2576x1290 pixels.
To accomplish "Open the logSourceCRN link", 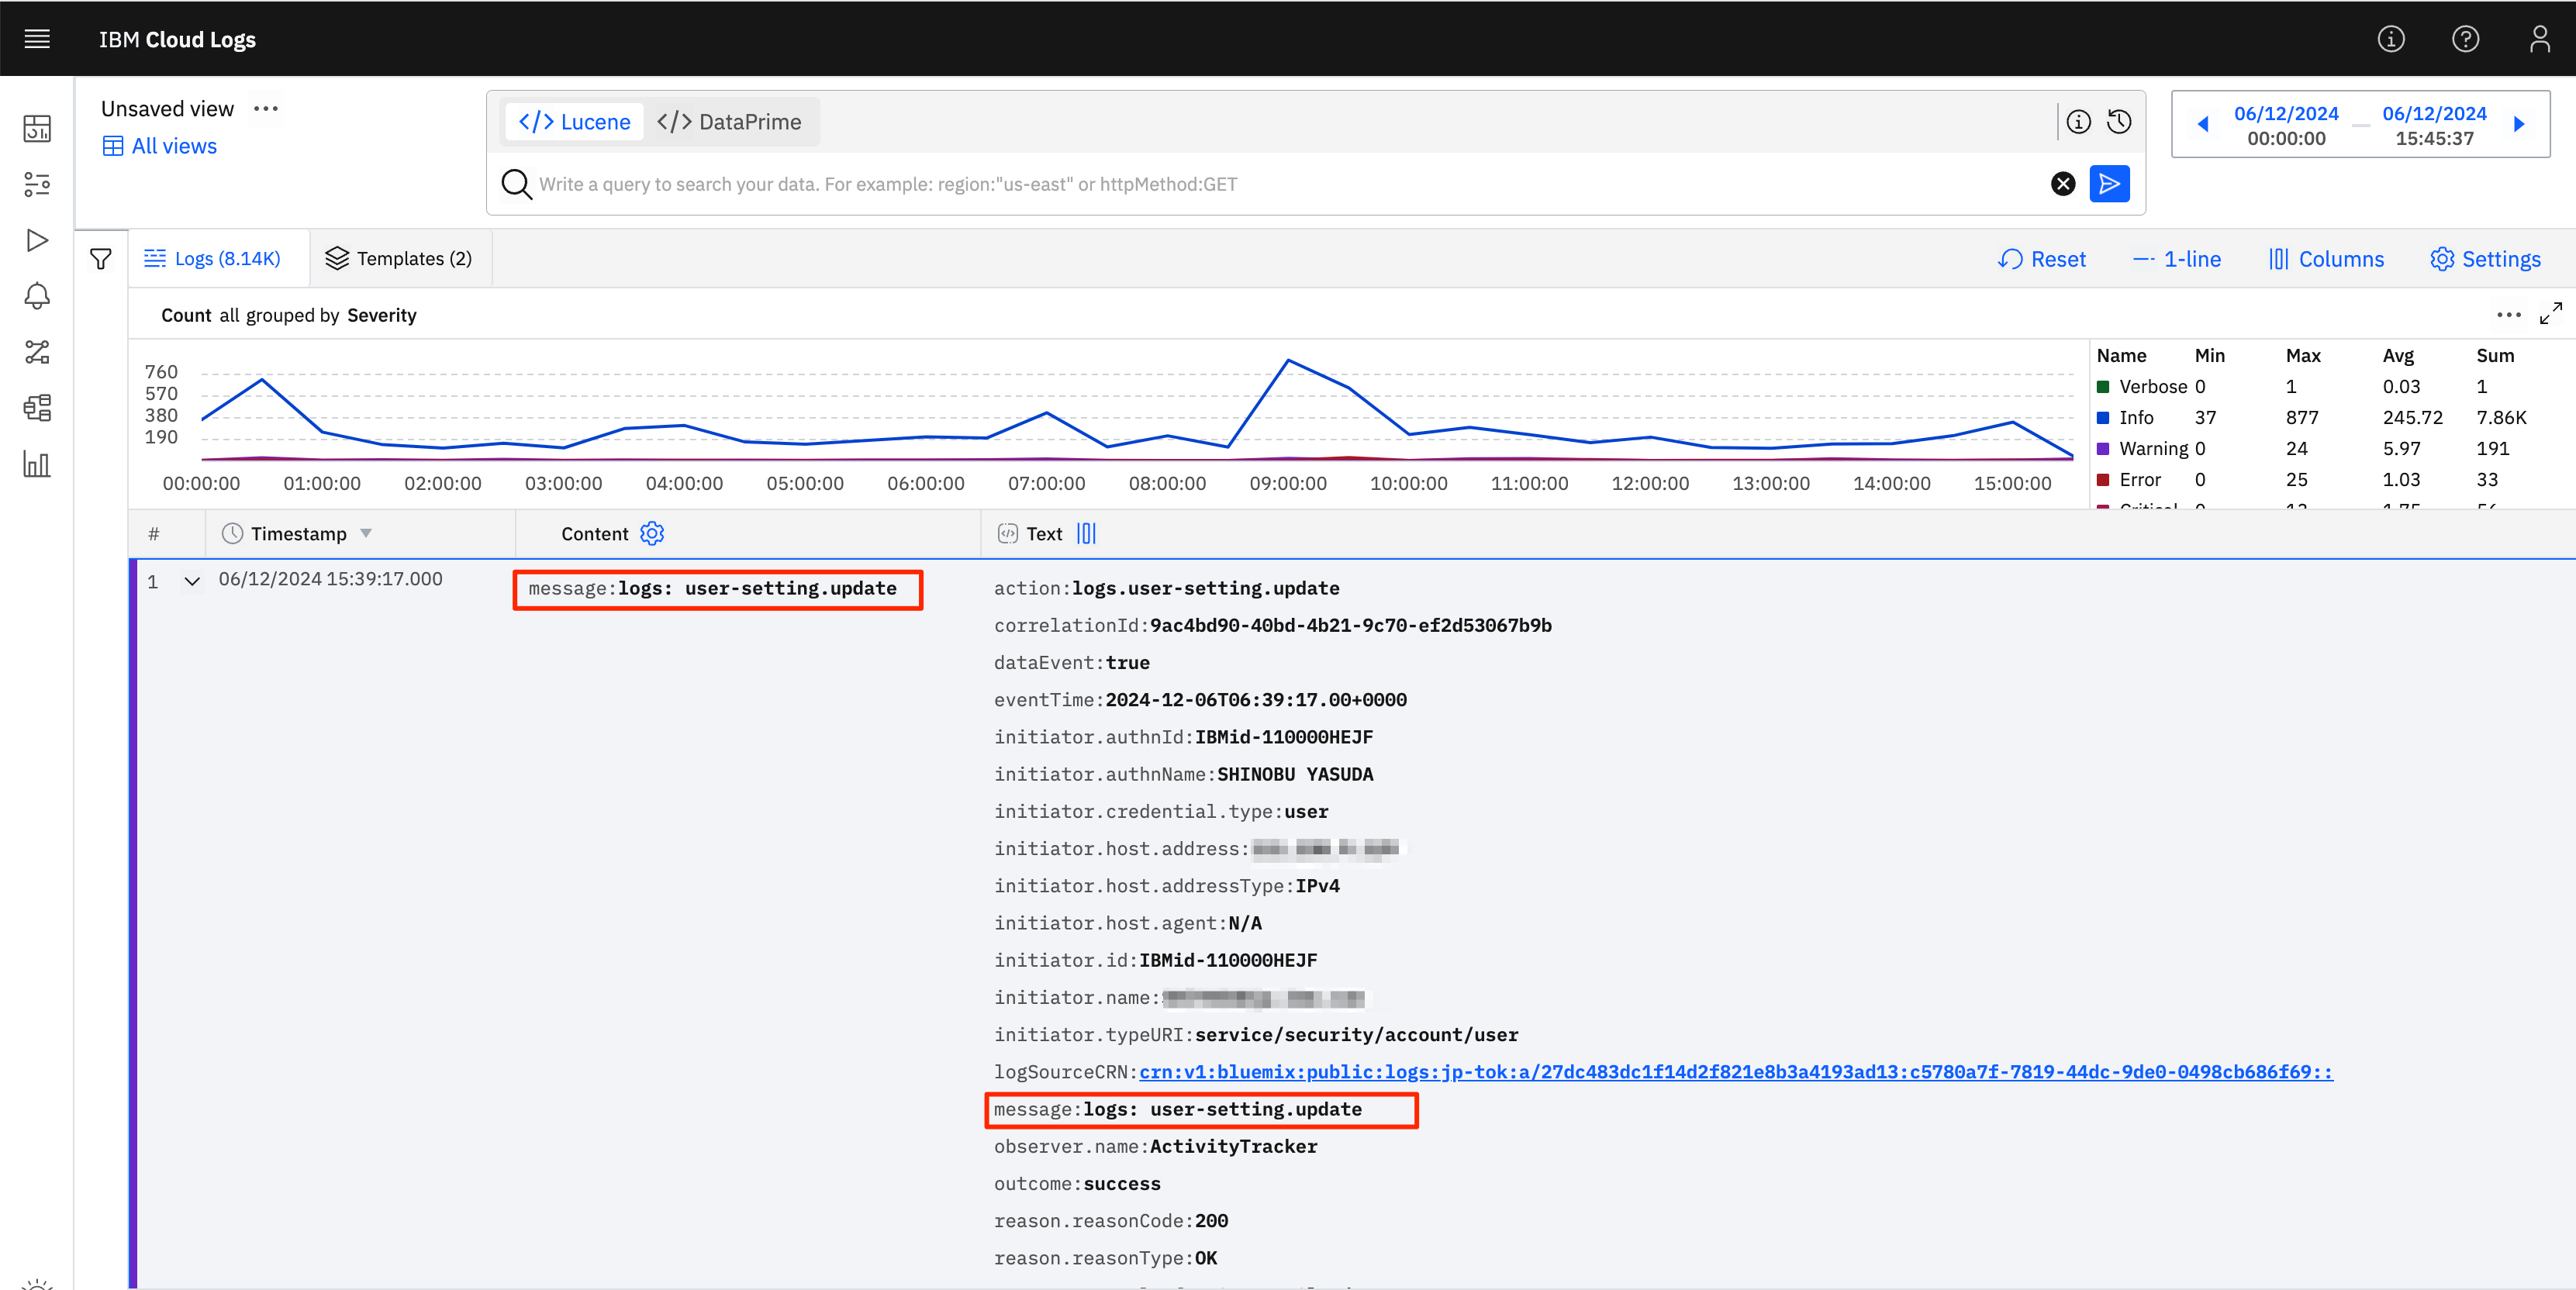I will click(1735, 1072).
